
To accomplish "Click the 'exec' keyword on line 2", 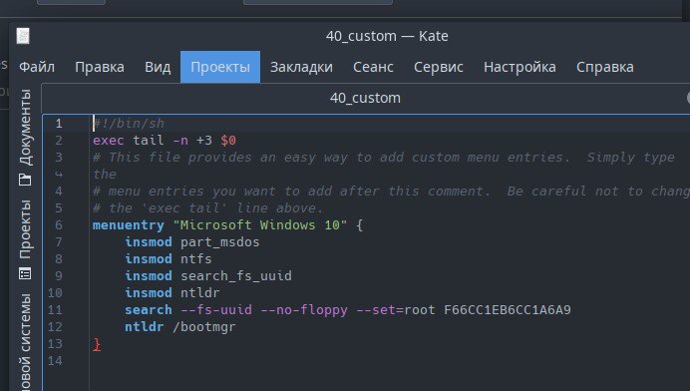I will (109, 141).
